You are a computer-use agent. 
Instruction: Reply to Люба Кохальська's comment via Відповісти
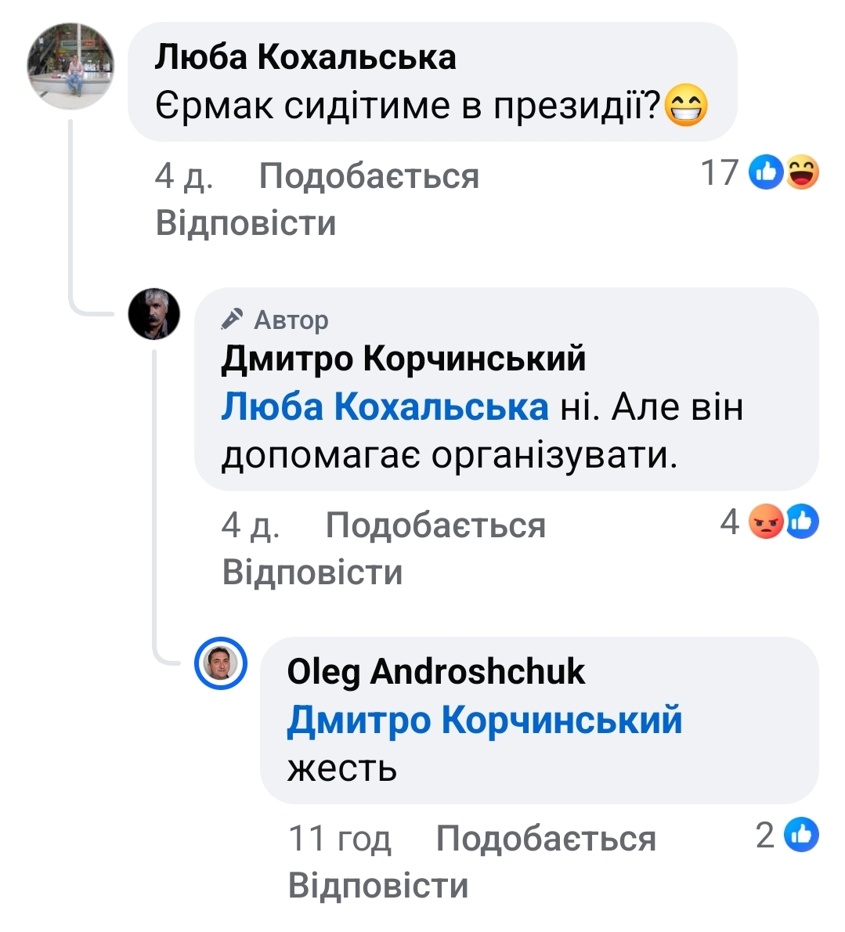tap(246, 223)
